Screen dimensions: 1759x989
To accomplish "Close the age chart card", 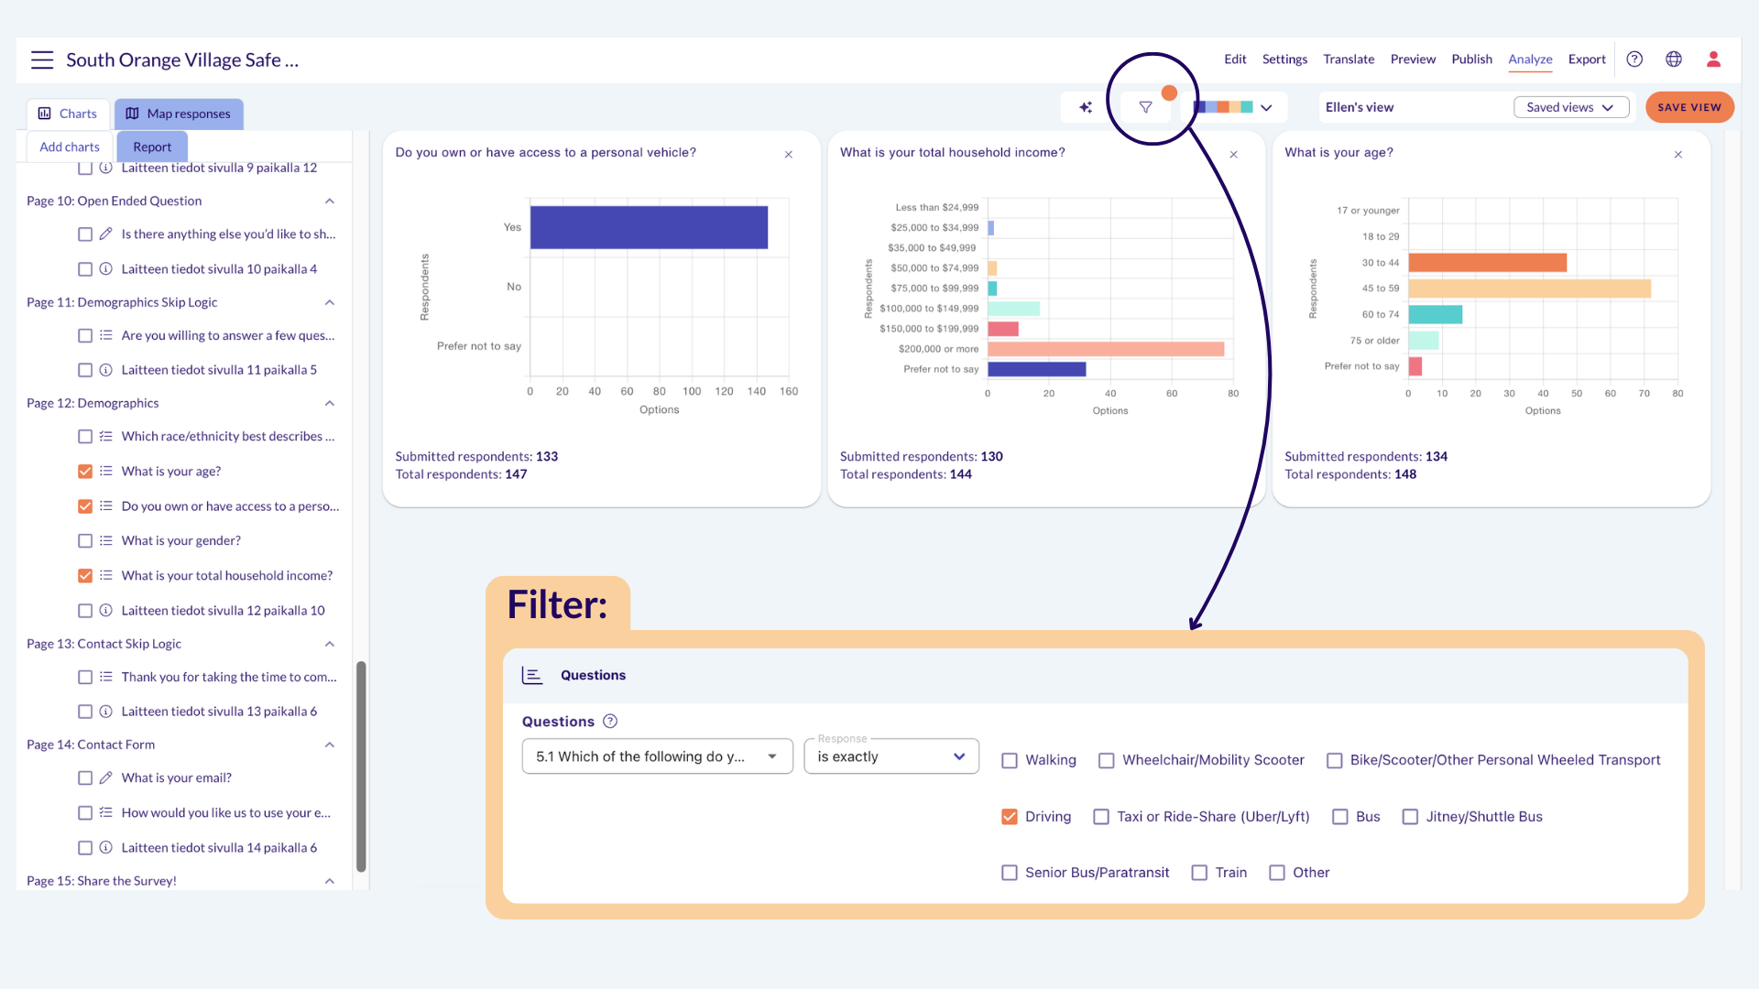I will point(1677,155).
